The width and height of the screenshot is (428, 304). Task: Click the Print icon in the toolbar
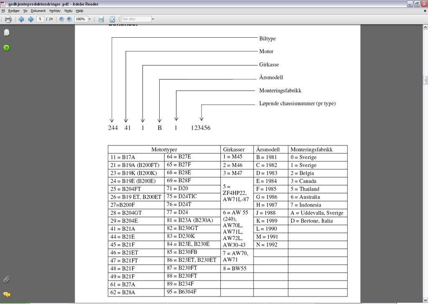coord(8,19)
